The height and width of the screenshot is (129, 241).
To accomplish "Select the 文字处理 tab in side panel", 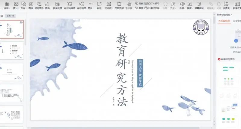I will (x=237, y=21).
